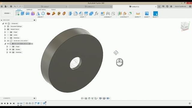Create a New Component
Image resolution: width=192 pixels, height=108 pixels.
click(103, 13)
